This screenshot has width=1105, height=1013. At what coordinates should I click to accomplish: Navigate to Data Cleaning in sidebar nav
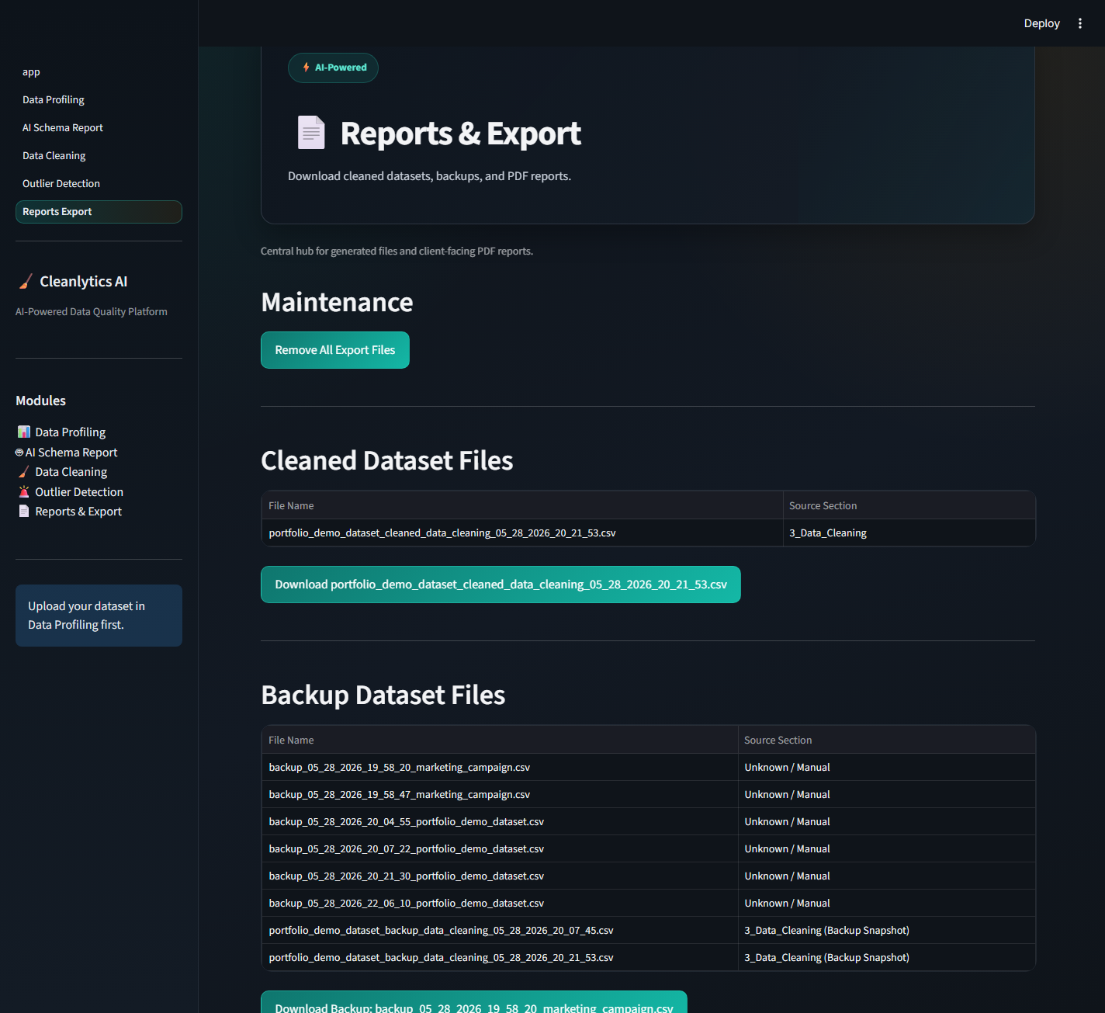pyautogui.click(x=99, y=156)
